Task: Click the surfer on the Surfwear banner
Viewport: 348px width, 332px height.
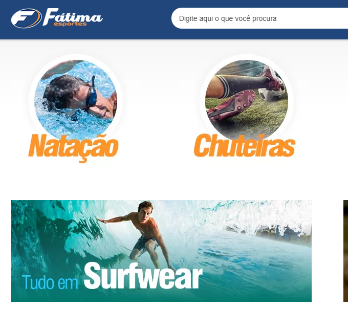Action: point(142,233)
